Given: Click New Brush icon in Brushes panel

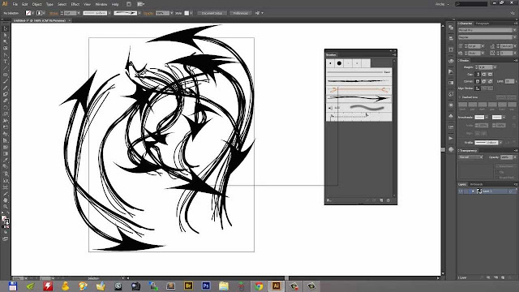Looking at the screenshot, I should click(381, 200).
